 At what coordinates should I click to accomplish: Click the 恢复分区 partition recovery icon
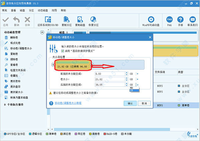pyautogui.click(x=93, y=20)
